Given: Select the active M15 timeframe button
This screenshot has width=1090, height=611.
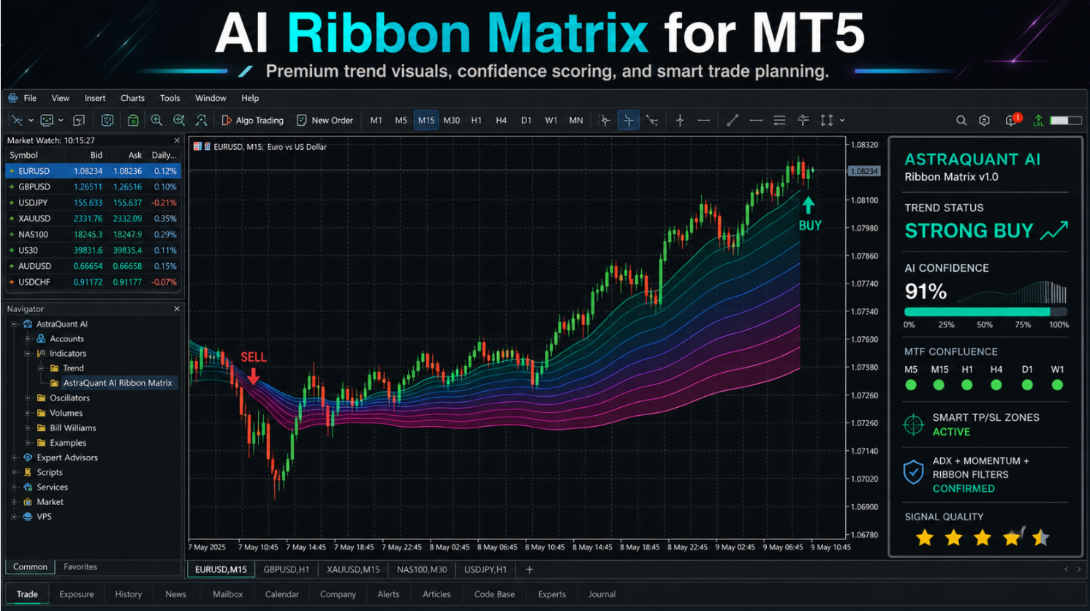Looking at the screenshot, I should [x=426, y=121].
